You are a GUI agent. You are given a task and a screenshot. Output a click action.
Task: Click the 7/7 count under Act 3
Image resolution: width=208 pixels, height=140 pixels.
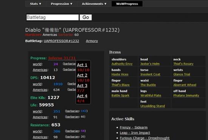pyautogui.click(x=81, y=91)
